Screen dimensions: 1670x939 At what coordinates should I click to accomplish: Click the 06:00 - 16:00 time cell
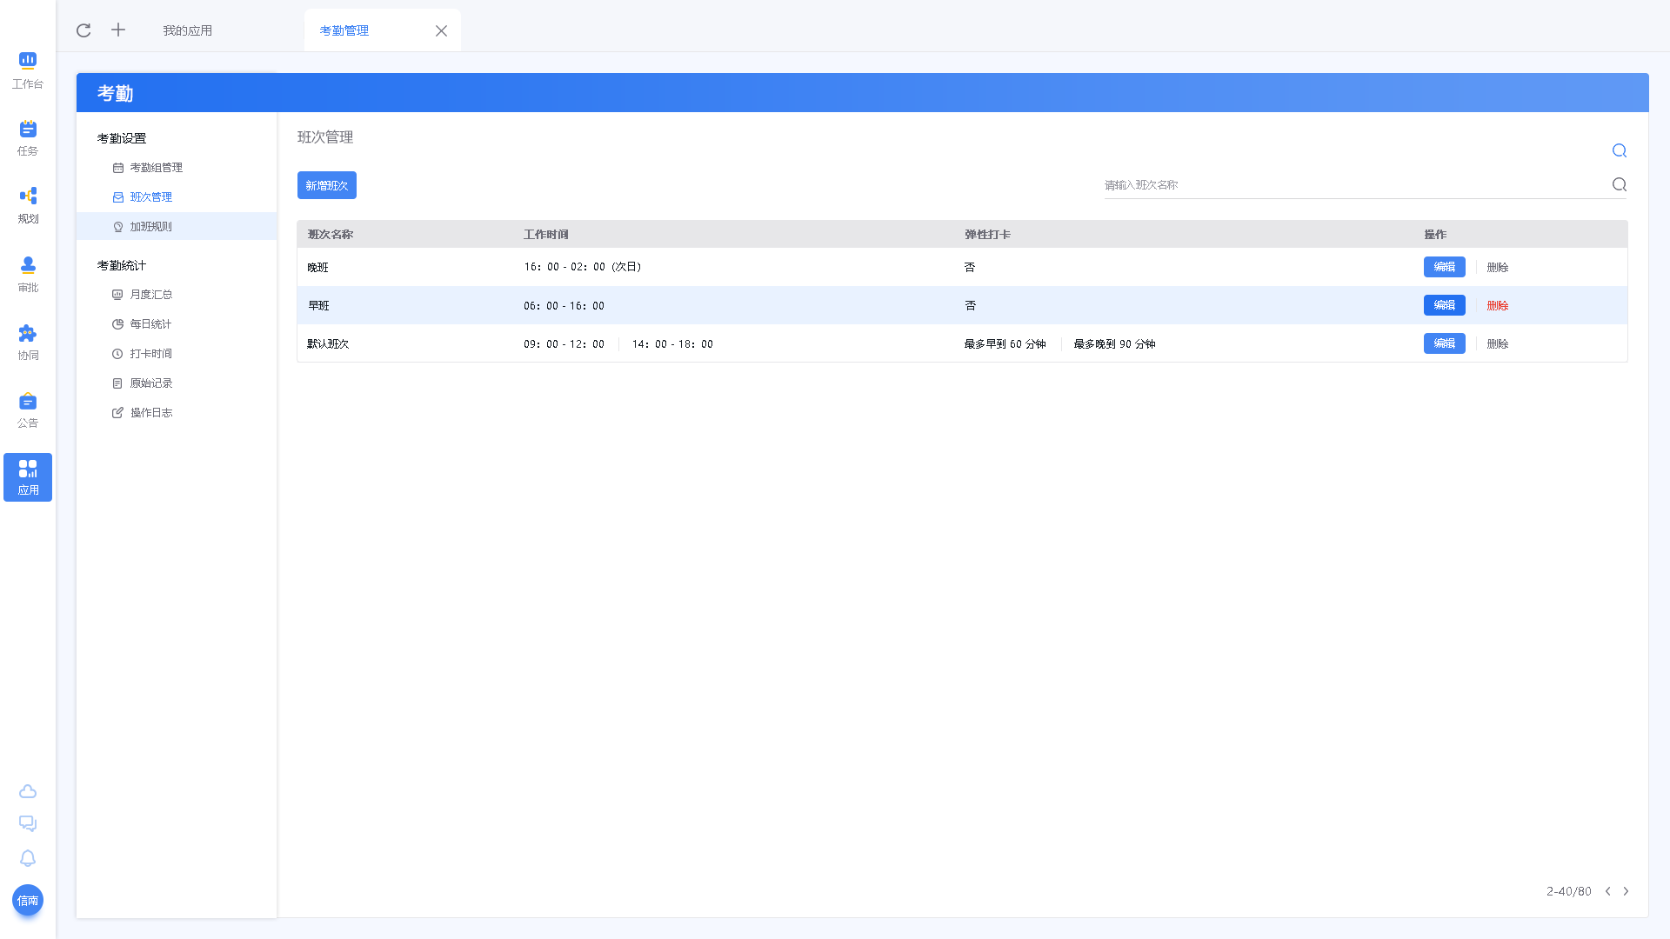click(x=564, y=305)
